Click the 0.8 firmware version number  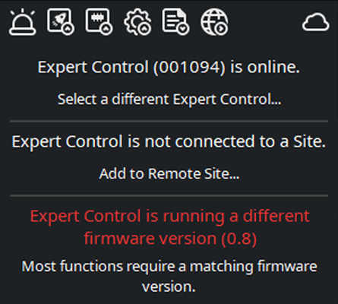238,239
